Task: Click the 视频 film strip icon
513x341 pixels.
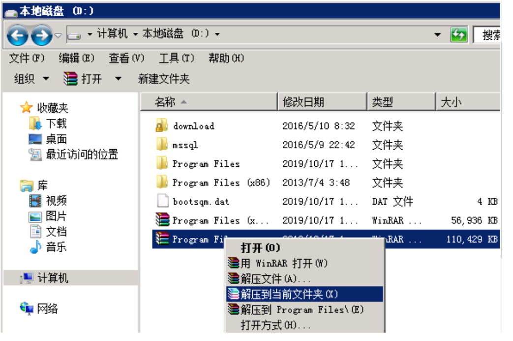Action: 35,201
